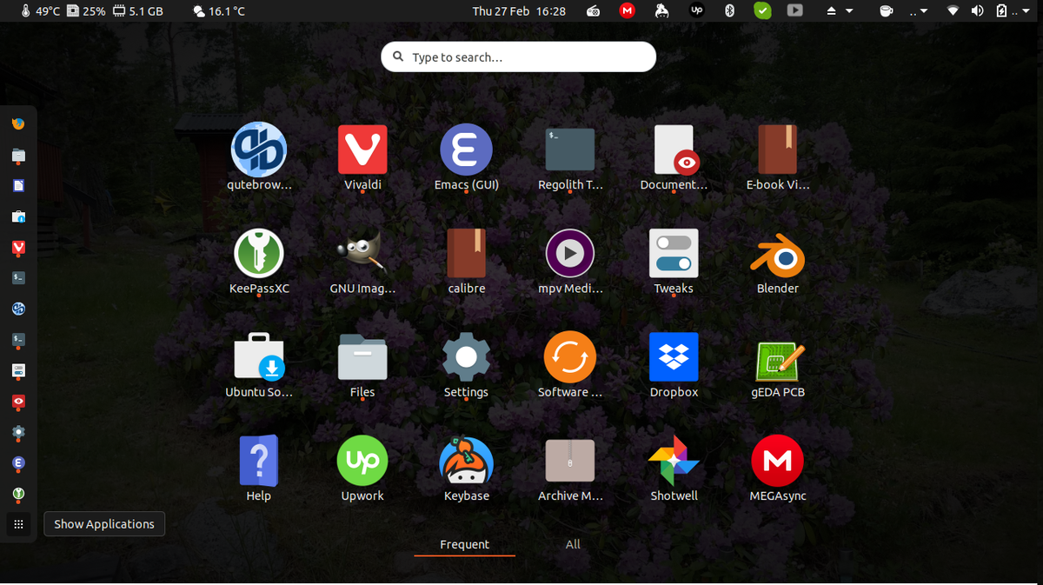Viewport: 1043px width, 585px height.
Task: Switch to qutebrowser in the dock
Action: [18, 309]
